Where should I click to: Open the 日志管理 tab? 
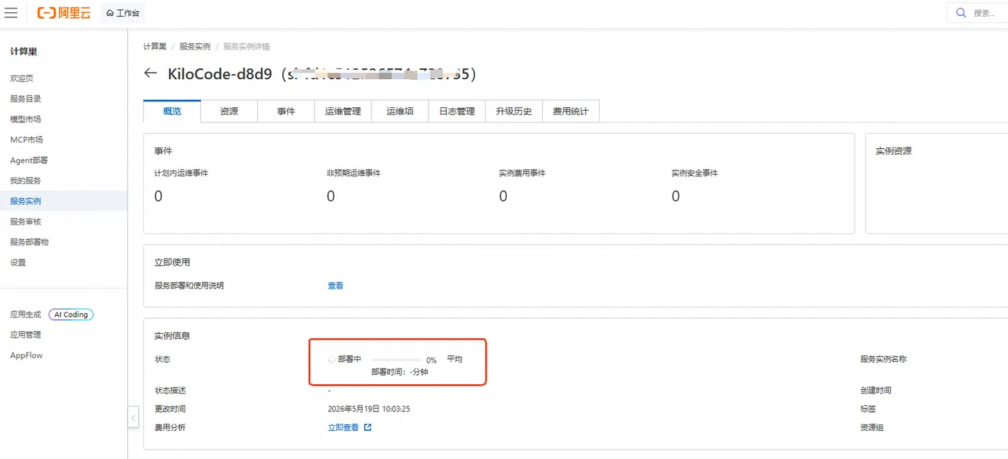(x=457, y=112)
